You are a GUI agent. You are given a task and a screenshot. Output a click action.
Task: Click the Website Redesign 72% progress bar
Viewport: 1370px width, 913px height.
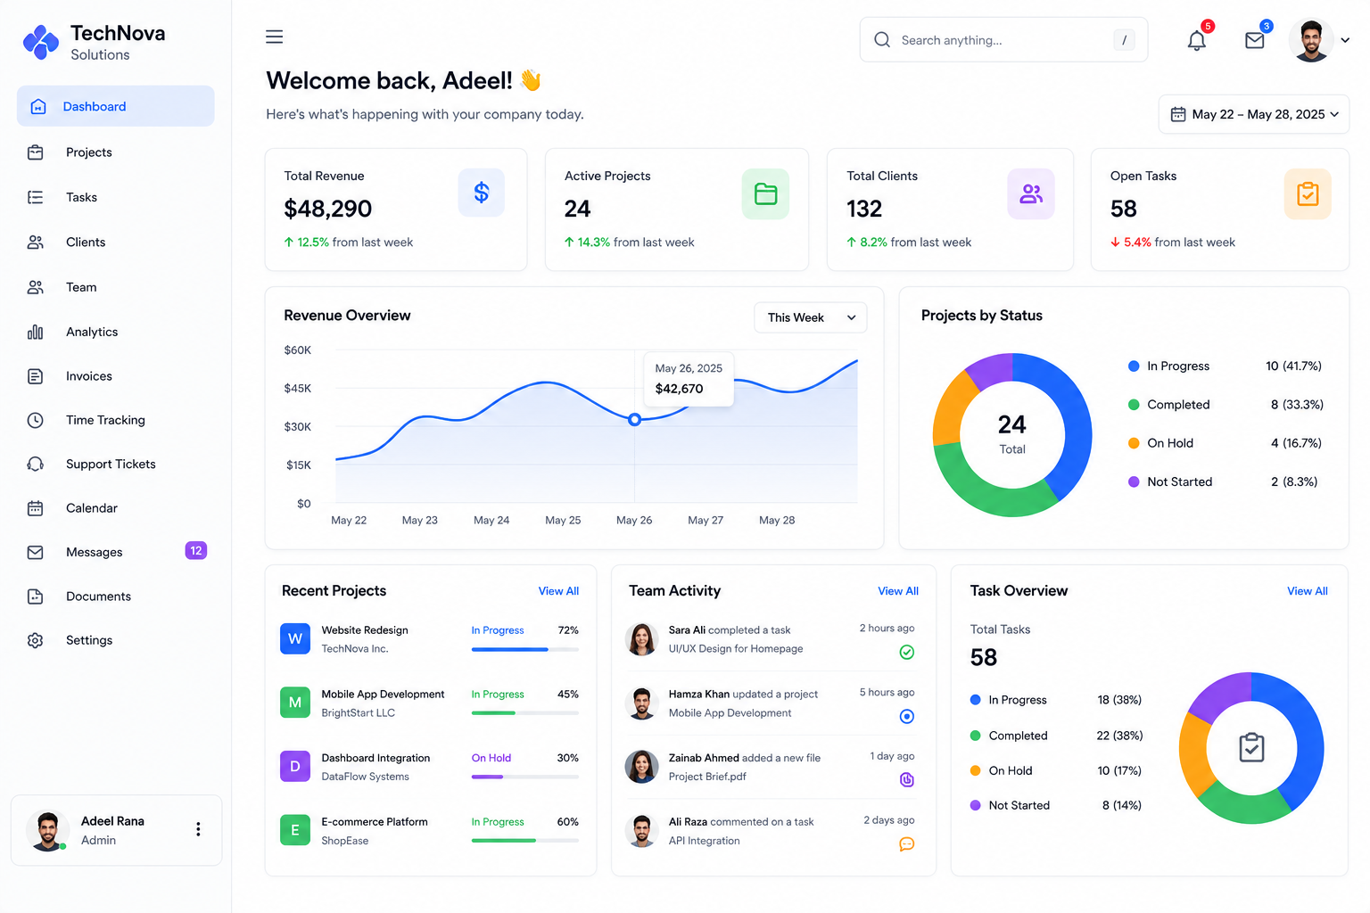point(525,650)
